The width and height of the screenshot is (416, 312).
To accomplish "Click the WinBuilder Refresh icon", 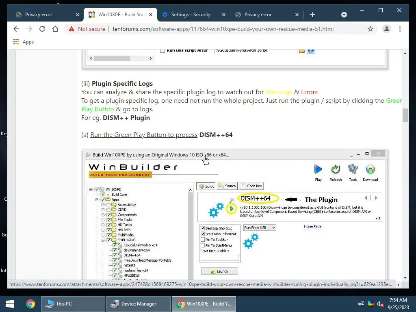I will coord(336,172).
